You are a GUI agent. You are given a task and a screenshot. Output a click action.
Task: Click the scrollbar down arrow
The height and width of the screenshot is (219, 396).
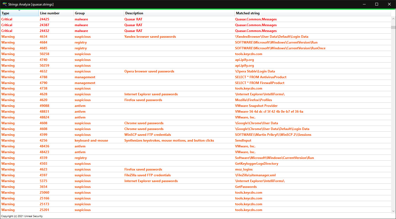pyautogui.click(x=393, y=211)
